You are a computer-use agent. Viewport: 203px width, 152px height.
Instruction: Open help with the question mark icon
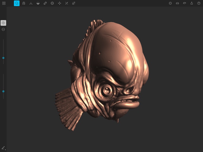coord(199,3)
